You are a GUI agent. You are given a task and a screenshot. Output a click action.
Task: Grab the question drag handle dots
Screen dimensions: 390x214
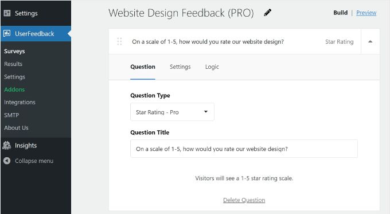tap(119, 41)
